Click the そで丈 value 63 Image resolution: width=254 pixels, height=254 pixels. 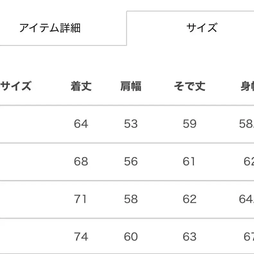coord(189,237)
